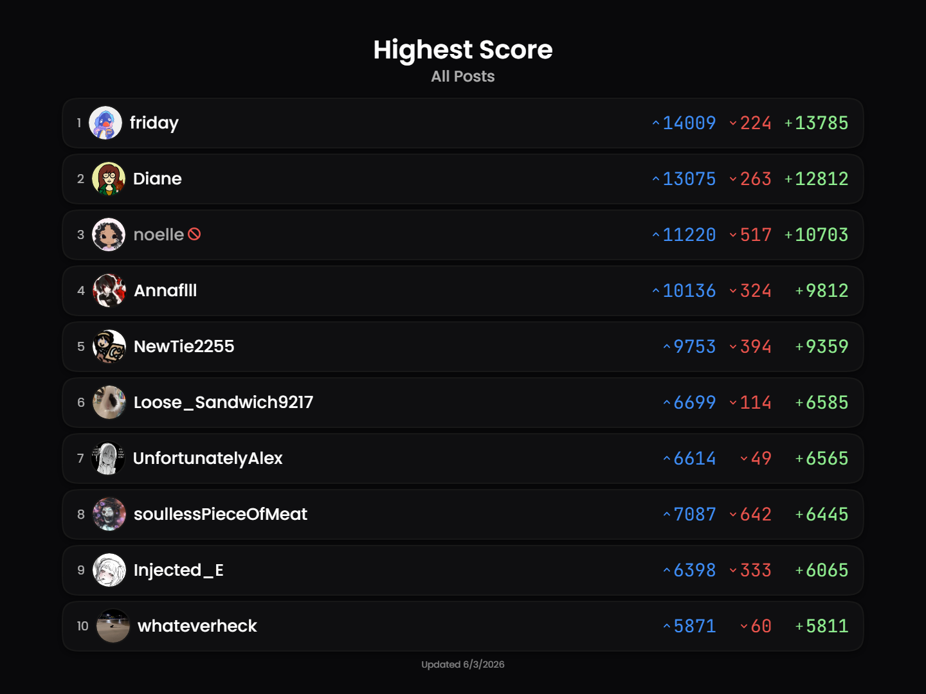This screenshot has width=926, height=694.
Task: Open noelle's profile avatar
Action: [x=109, y=235]
